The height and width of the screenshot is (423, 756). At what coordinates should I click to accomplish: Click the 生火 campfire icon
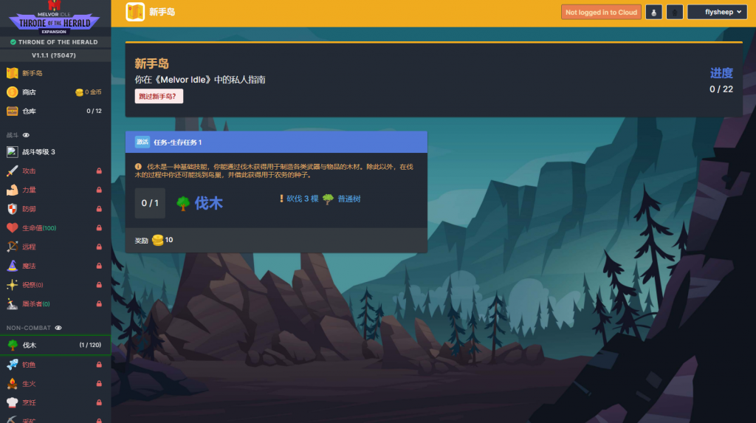(12, 383)
